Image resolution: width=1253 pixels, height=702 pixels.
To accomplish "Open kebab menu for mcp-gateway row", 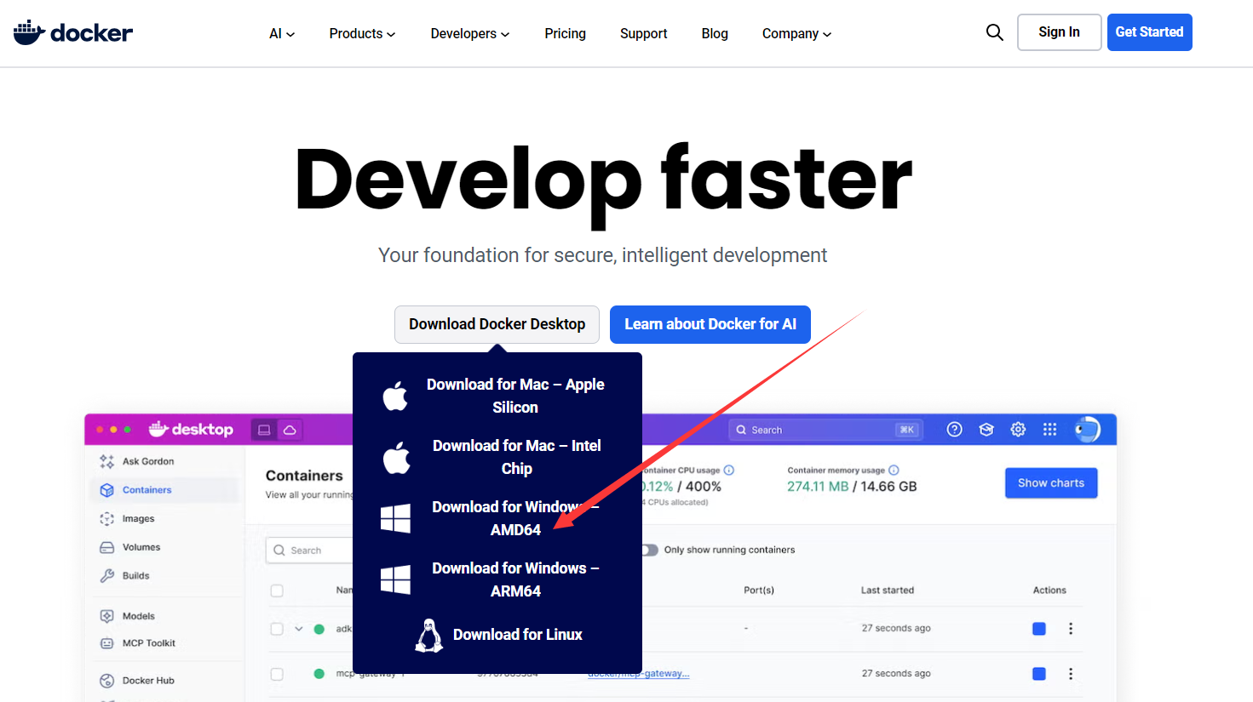I will click(x=1071, y=674).
